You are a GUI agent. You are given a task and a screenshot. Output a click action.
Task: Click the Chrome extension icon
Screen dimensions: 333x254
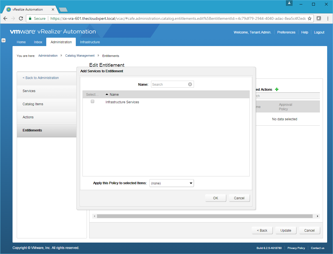(x=319, y=18)
